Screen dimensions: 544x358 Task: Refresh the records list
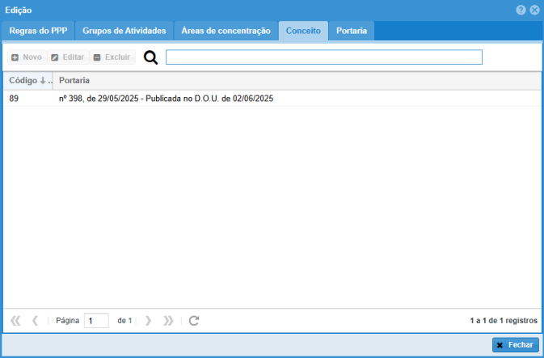194,321
